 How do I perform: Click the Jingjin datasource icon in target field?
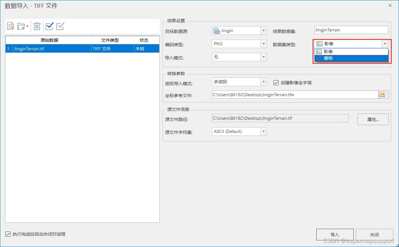[x=216, y=30]
